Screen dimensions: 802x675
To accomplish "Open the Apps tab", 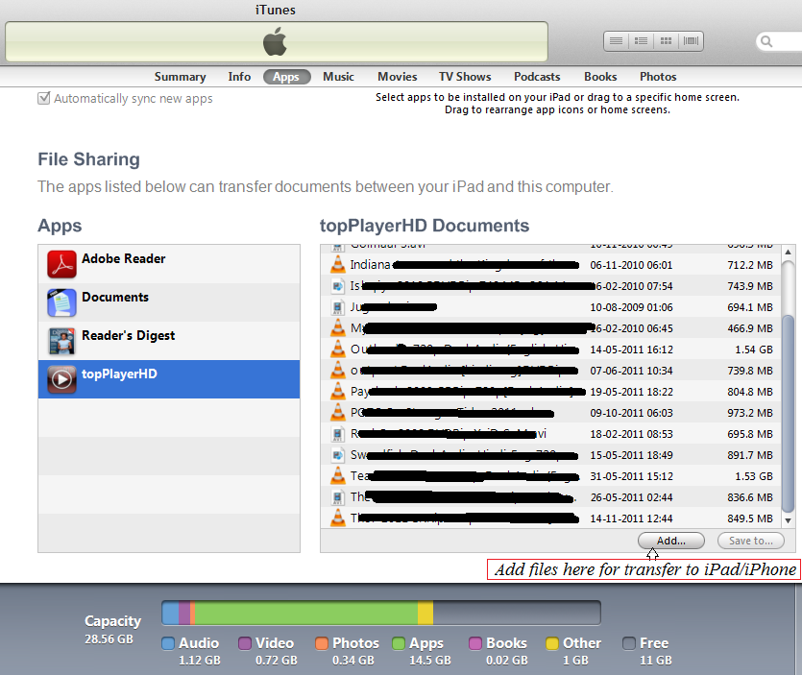I will pos(286,77).
